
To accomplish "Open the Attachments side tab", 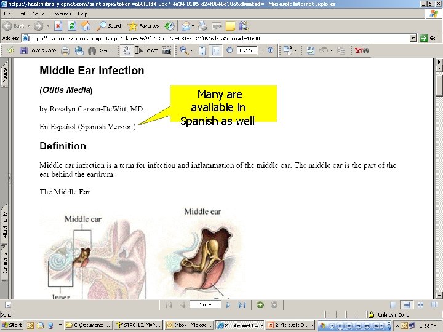I will (5, 224).
